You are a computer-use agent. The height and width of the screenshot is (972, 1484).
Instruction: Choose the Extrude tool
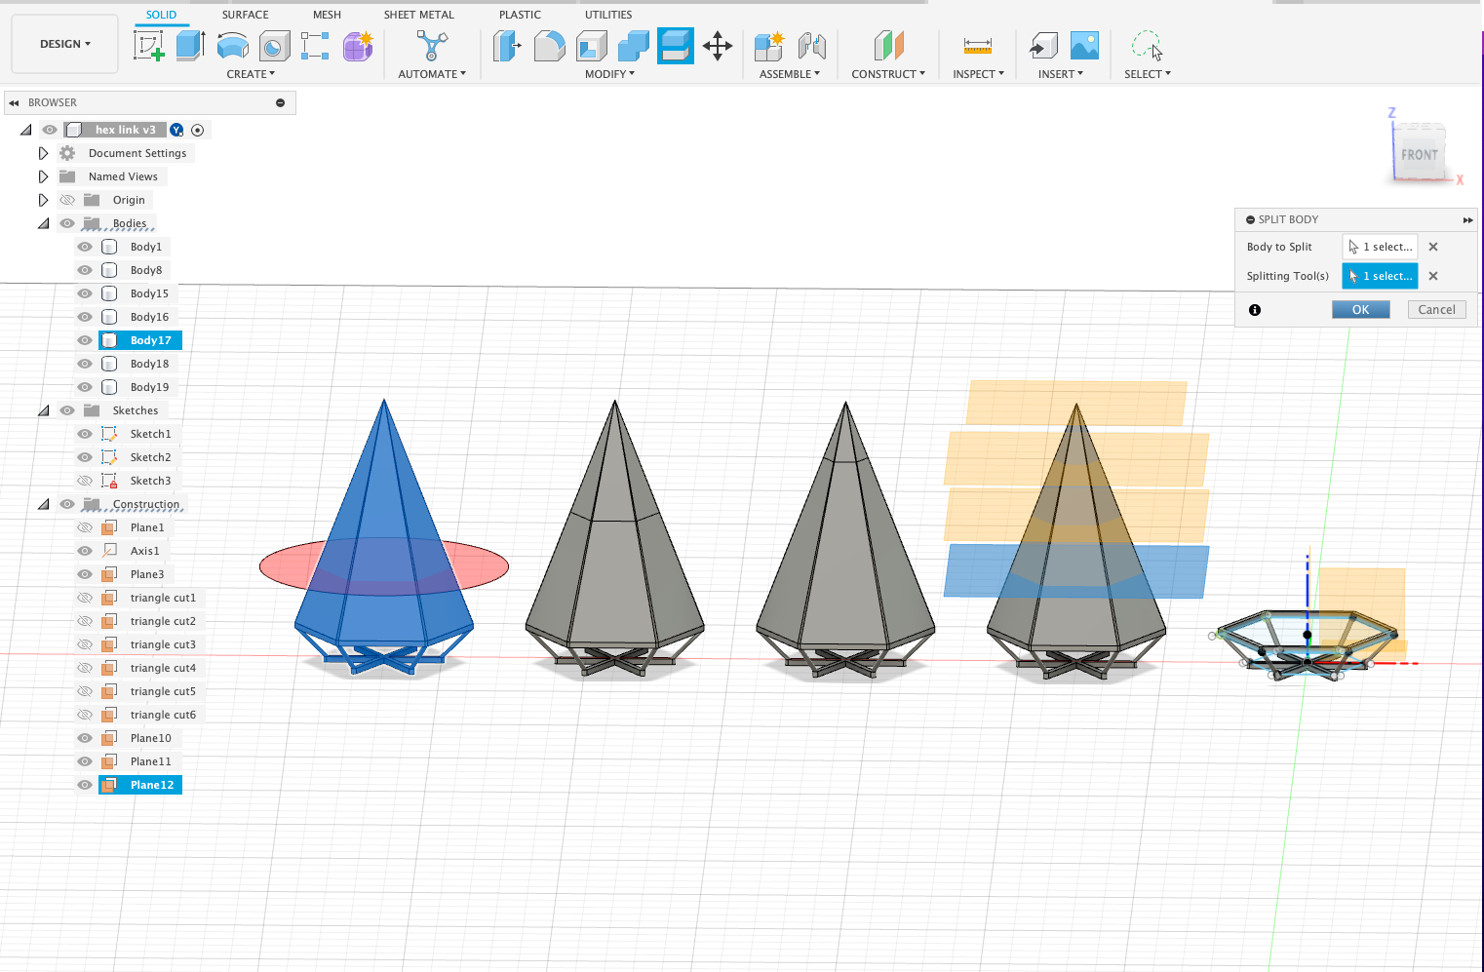click(x=191, y=46)
